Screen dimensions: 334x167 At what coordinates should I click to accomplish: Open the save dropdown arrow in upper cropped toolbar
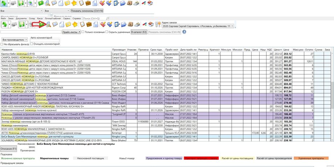coord(25,3)
